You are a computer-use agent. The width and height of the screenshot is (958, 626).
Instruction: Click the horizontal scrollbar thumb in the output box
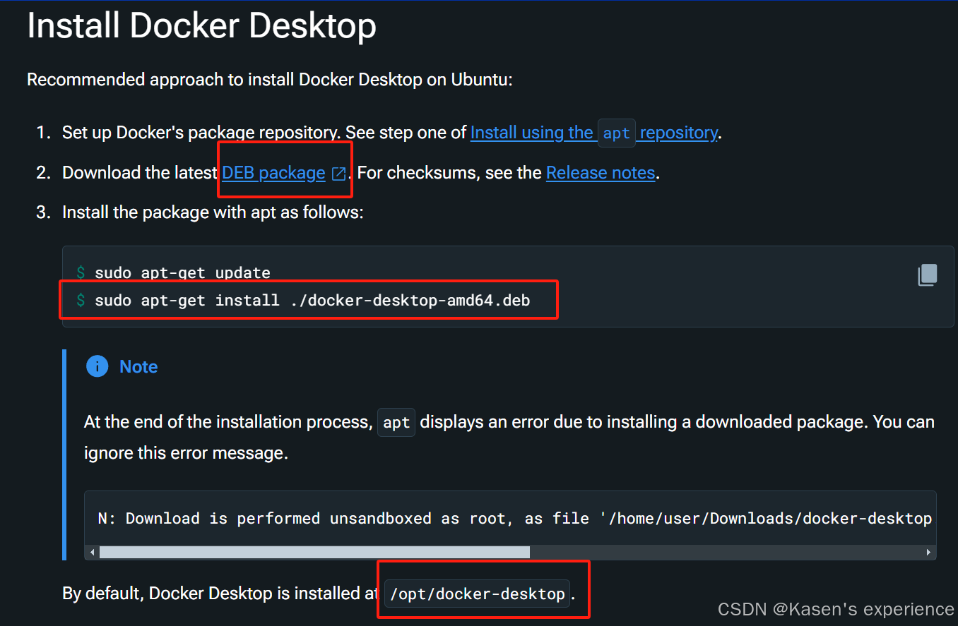(x=314, y=552)
